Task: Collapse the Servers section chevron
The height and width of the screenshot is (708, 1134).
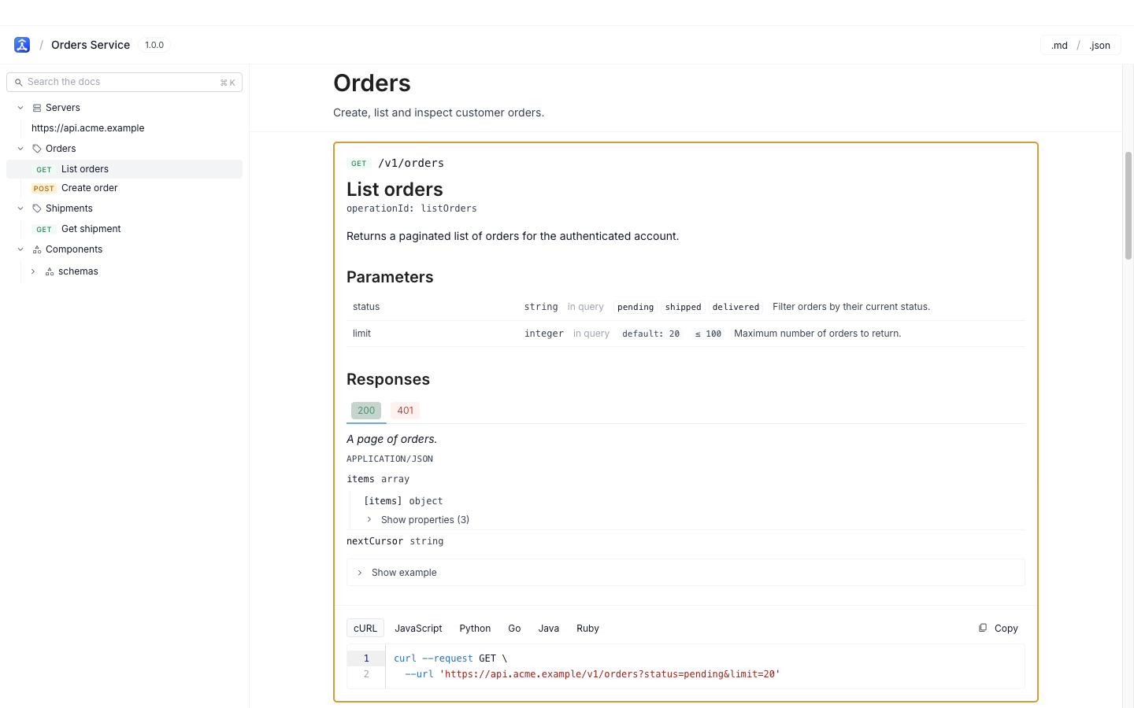Action: [x=20, y=108]
